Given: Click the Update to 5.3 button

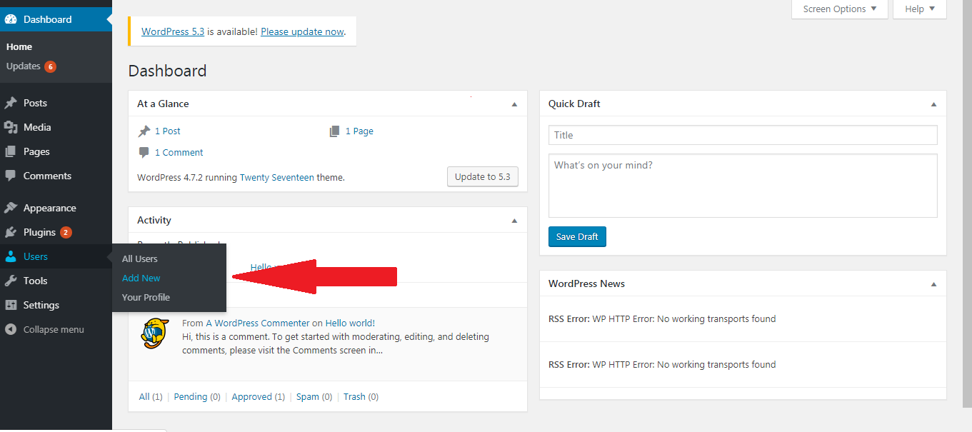Looking at the screenshot, I should tap(483, 177).
